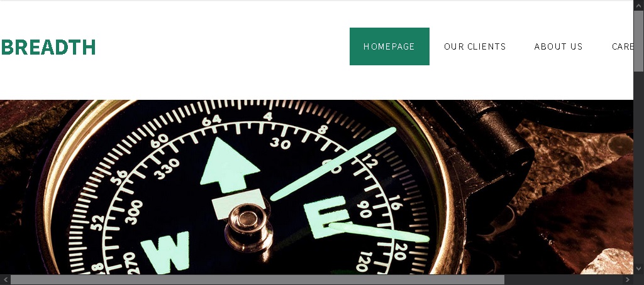The image size is (644, 285).
Task: Click the letter W on the compass dial
Action: (x=165, y=251)
